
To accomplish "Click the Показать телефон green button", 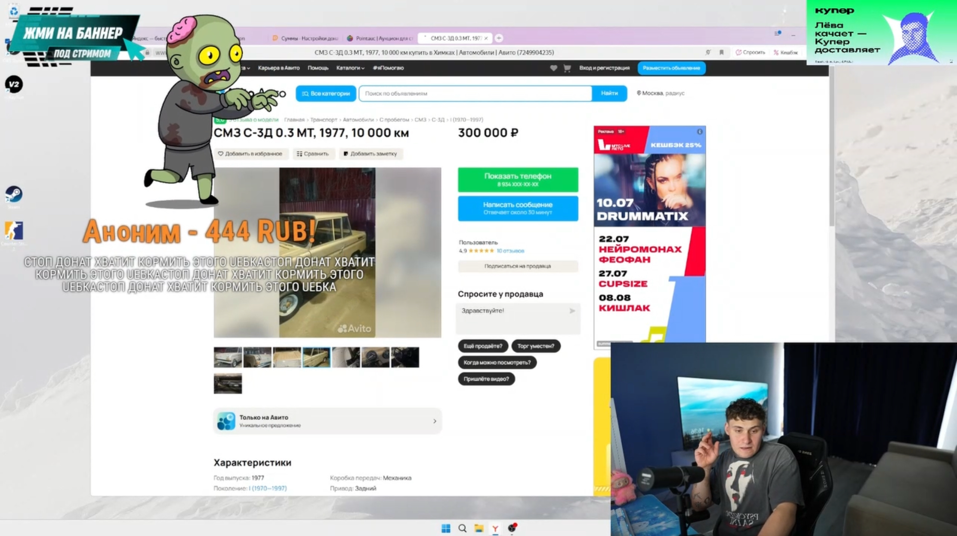I will (x=518, y=179).
